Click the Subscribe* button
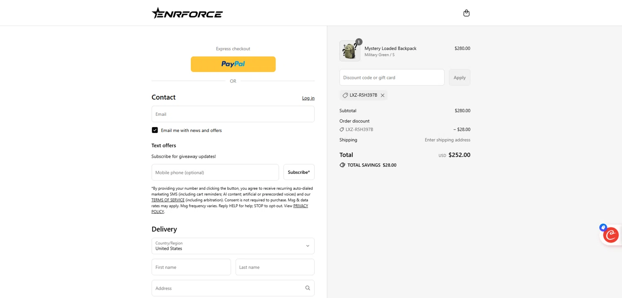Viewport: 622px width, 298px height. [299, 172]
